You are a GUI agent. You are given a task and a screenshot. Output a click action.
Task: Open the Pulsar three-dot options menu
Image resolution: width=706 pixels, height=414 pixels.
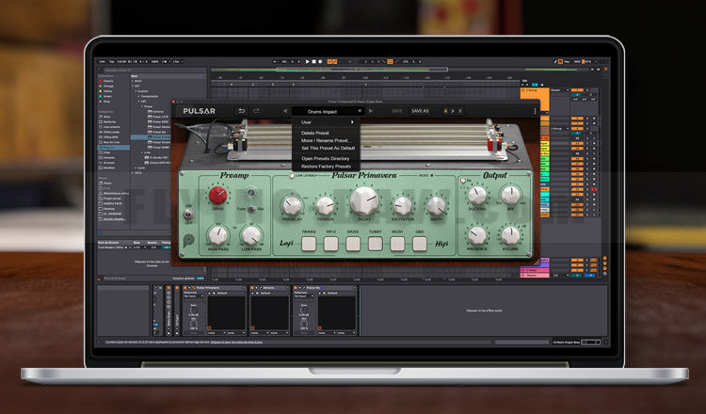pos(535,111)
